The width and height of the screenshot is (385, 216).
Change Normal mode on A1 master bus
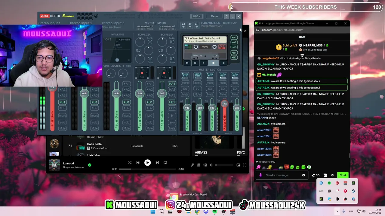coord(185,75)
